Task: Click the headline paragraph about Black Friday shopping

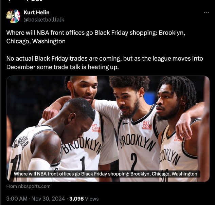Action: coord(96,37)
